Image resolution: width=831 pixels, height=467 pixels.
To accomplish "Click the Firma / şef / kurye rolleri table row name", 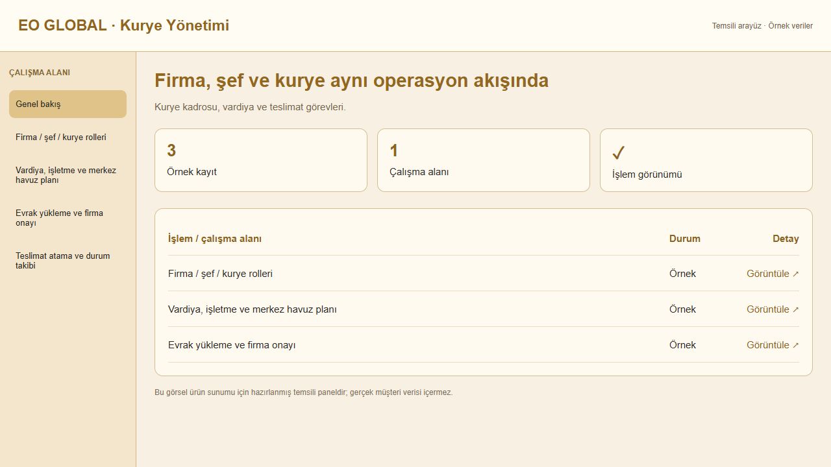I will [220, 274].
